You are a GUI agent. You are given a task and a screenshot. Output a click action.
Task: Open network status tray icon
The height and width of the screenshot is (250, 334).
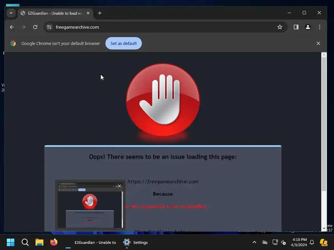[x=275, y=242]
